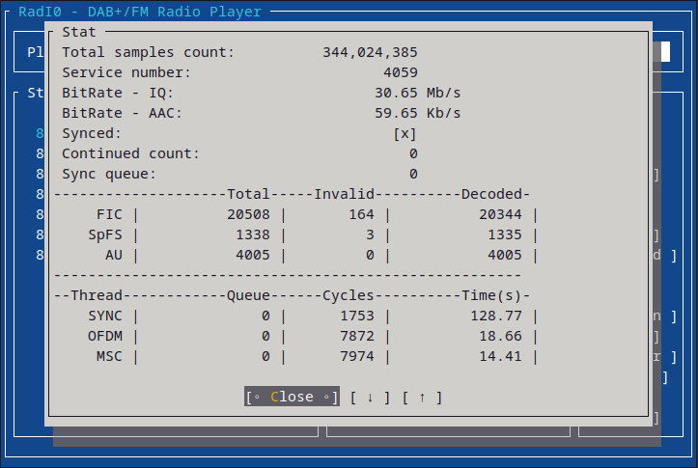The height and width of the screenshot is (468, 698).
Task: Select the Service number value 4059
Action: (x=401, y=72)
